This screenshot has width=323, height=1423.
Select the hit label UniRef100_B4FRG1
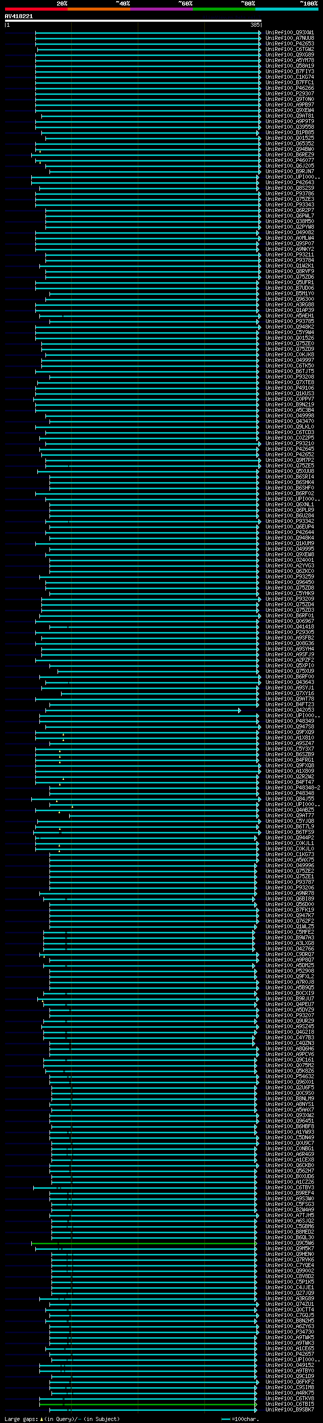(x=290, y=760)
